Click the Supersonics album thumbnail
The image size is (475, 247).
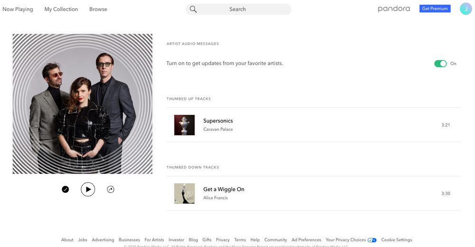point(184,125)
